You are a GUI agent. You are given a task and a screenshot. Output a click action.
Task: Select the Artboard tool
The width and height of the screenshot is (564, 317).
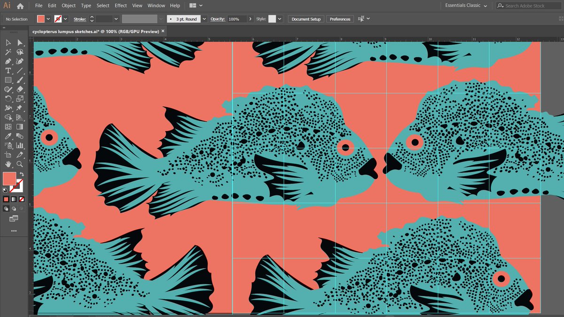pyautogui.click(x=8, y=155)
